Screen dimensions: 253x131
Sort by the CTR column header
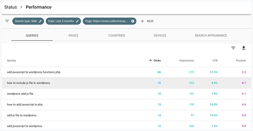215,60
